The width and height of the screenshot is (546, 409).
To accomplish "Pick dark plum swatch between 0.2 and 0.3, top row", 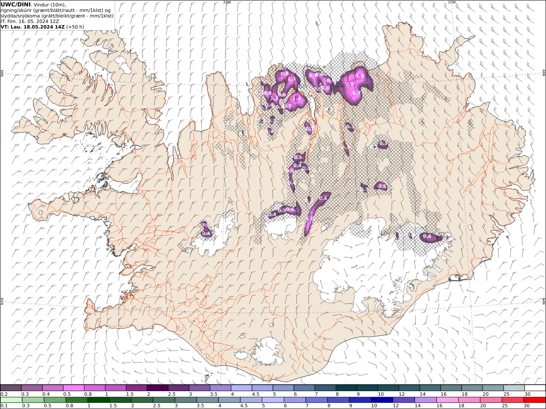I will point(11,388).
